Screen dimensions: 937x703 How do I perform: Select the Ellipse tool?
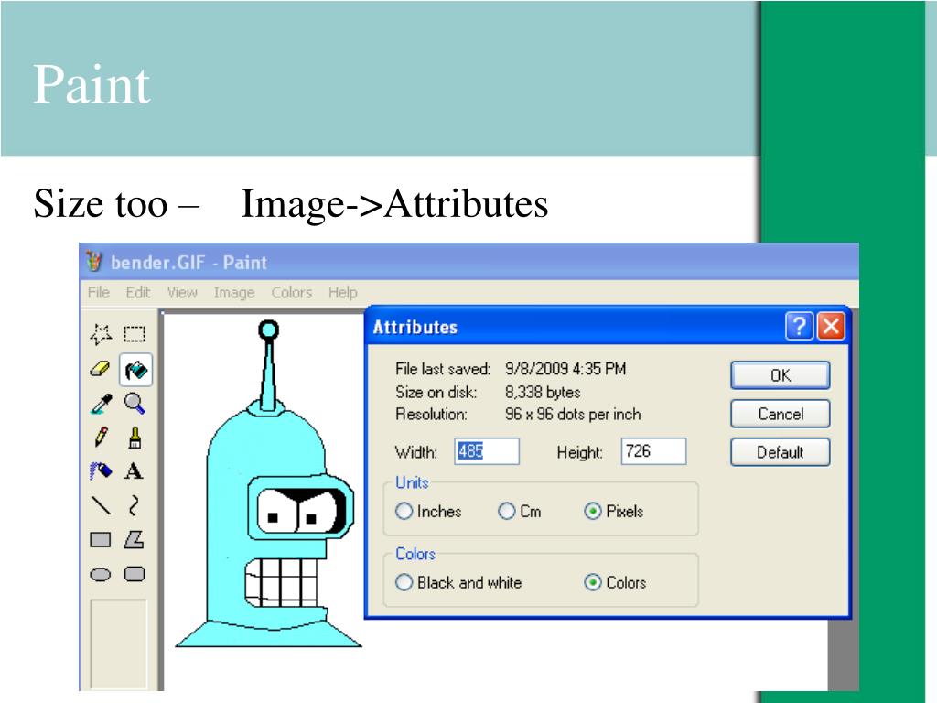(x=101, y=575)
